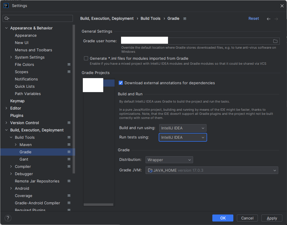
Task: Expand the Debugger node
Action: pos(11,174)
